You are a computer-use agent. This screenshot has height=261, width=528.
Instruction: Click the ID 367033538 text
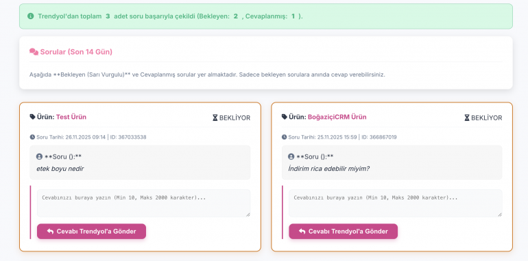tap(128, 137)
